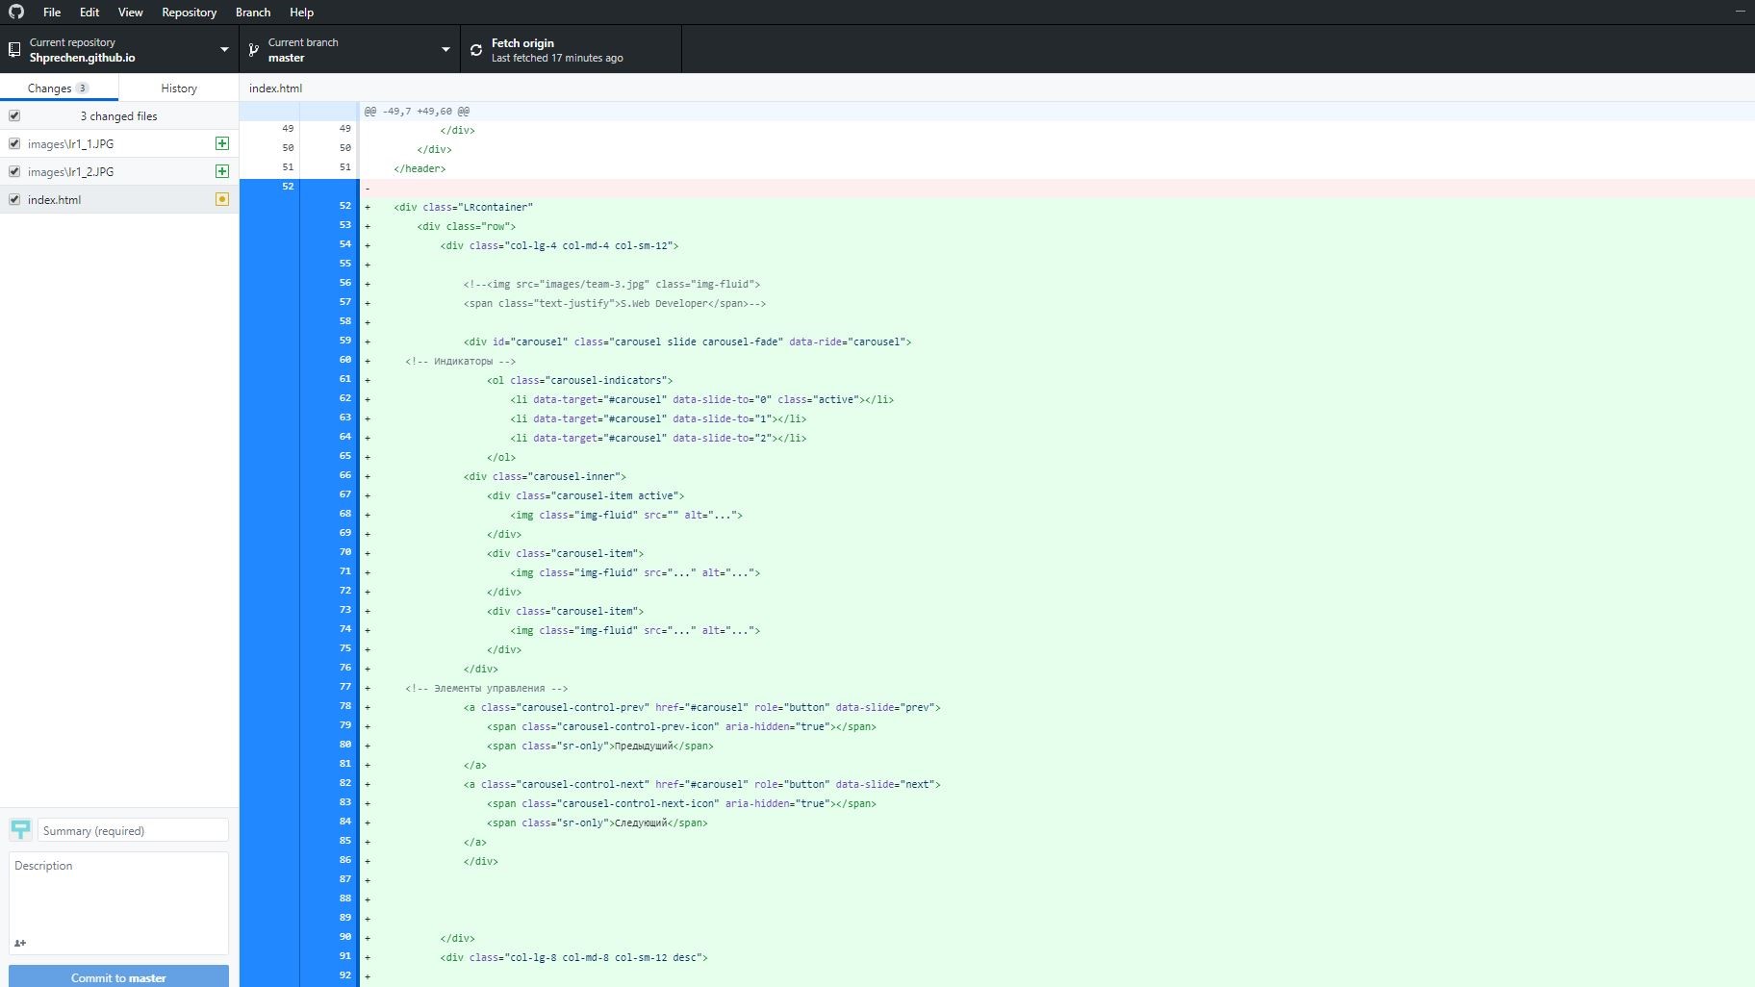This screenshot has height=987, width=1755.
Task: Click the Summary input field
Action: (133, 830)
